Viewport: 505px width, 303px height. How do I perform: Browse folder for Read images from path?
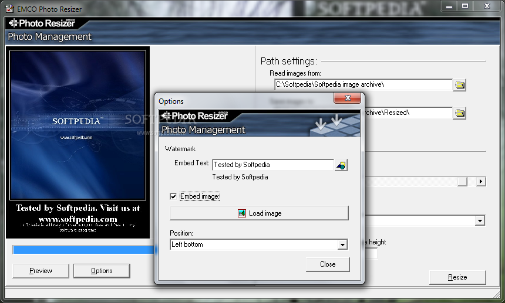(x=459, y=85)
